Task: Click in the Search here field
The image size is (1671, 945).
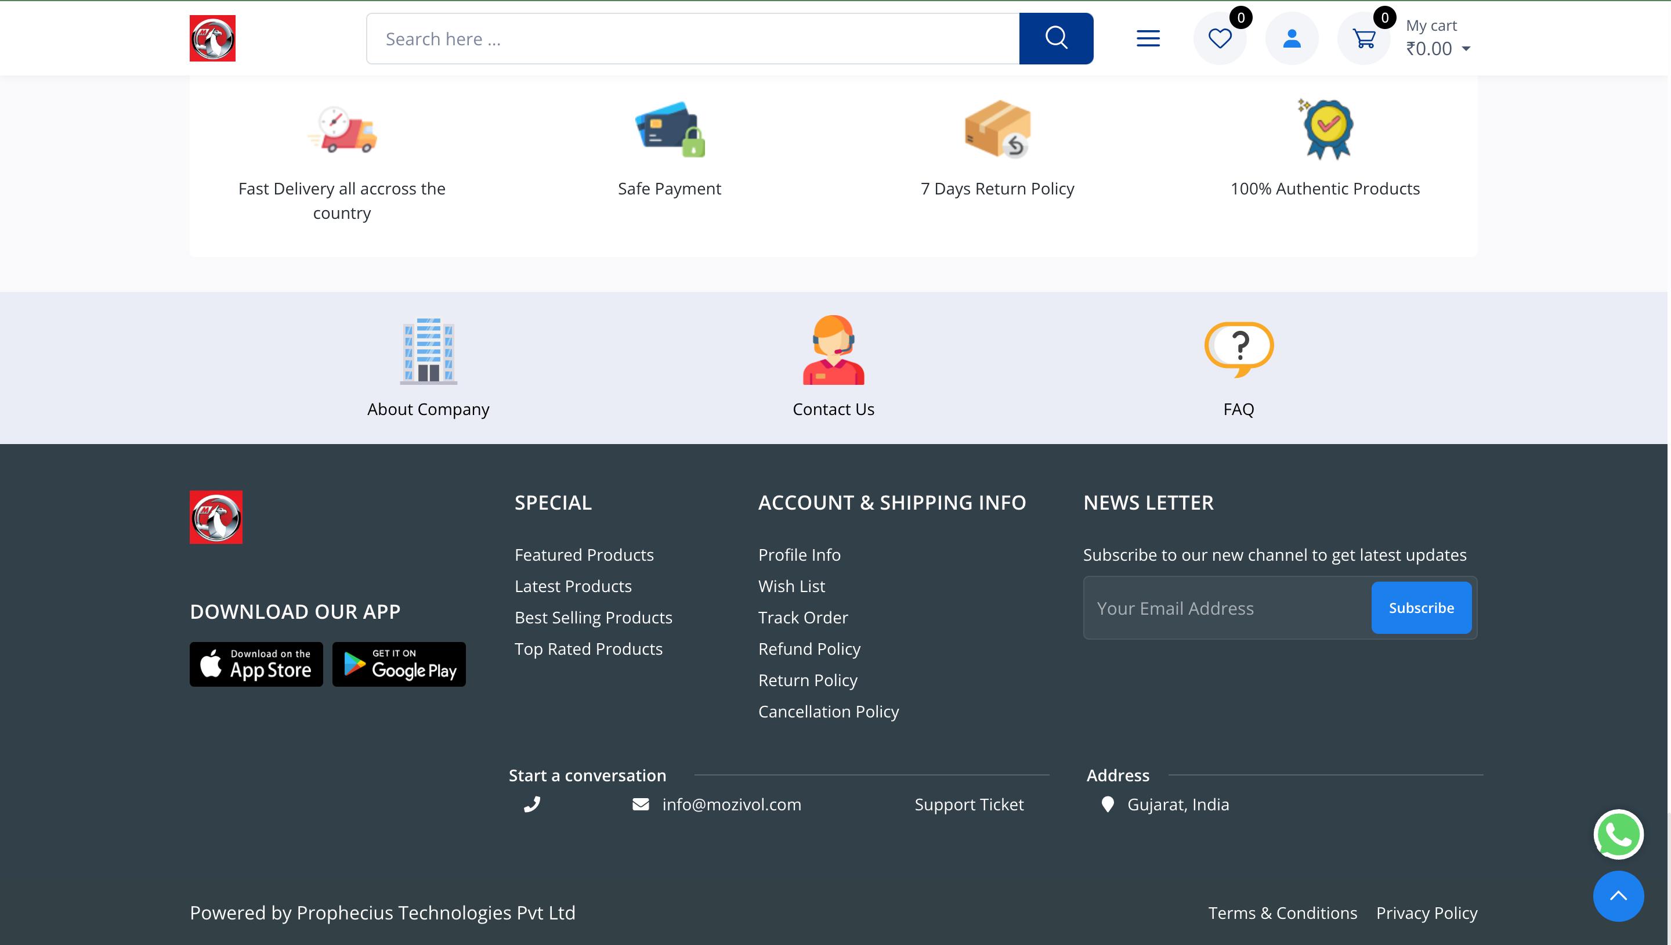Action: [692, 38]
